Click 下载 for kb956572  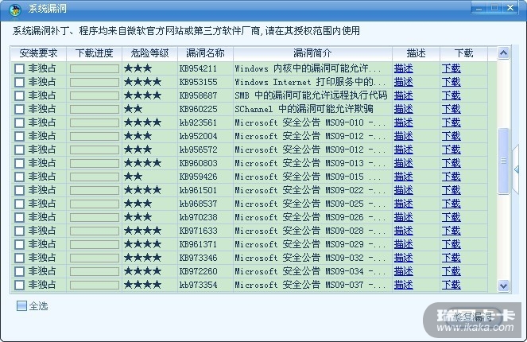451,150
